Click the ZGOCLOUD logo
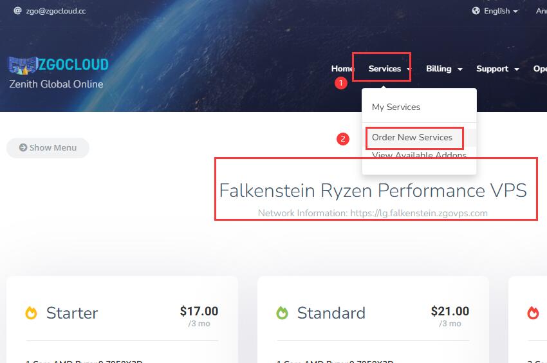 click(x=59, y=65)
